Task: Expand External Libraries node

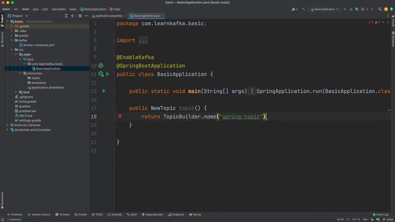Action: coord(7,125)
